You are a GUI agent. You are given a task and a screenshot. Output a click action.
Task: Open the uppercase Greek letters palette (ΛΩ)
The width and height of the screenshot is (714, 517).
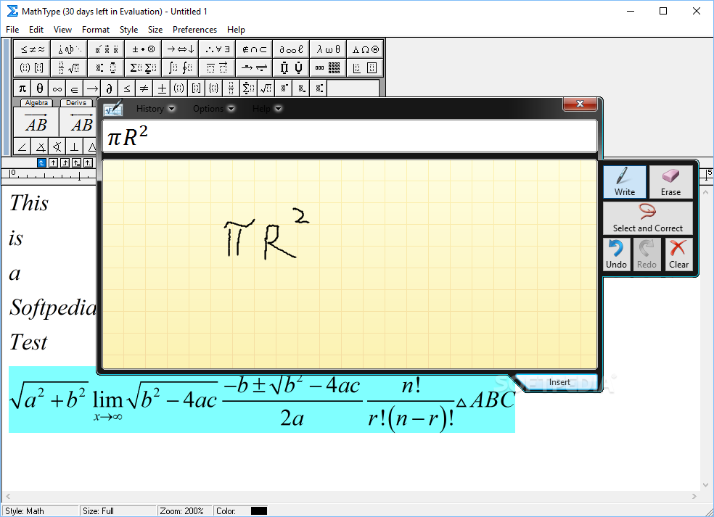click(365, 49)
